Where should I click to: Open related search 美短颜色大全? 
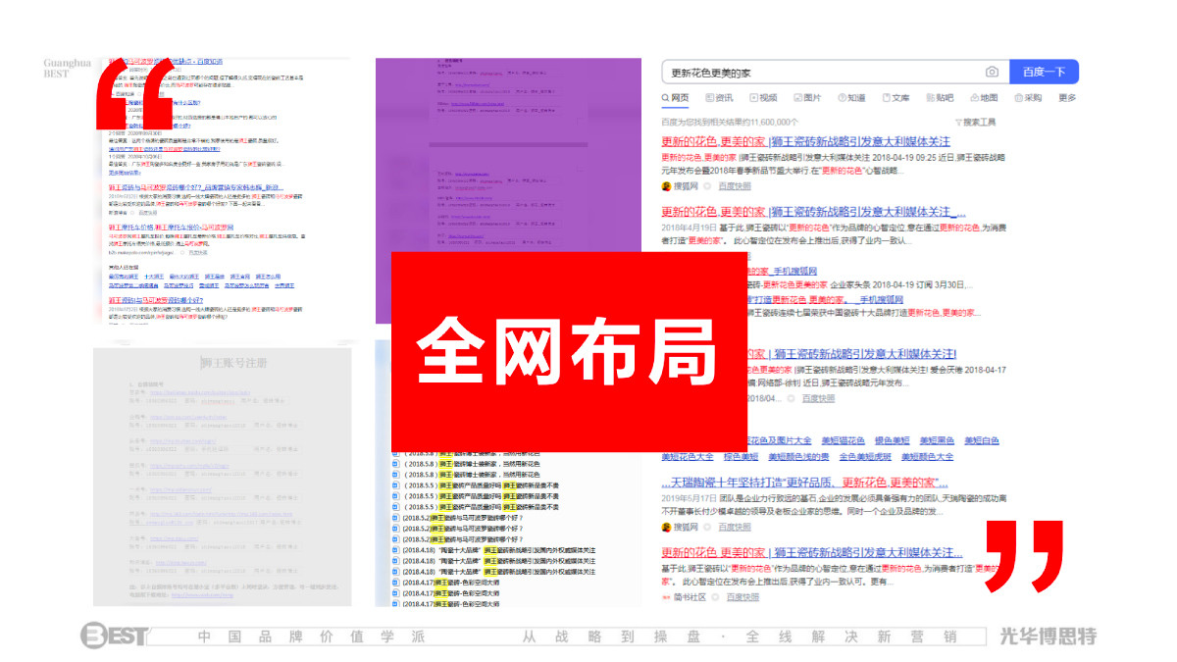click(x=927, y=457)
